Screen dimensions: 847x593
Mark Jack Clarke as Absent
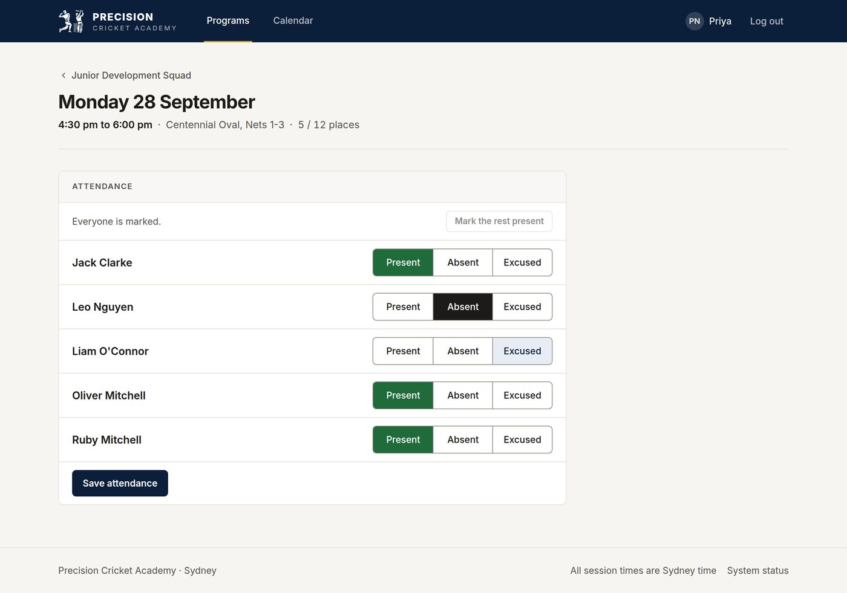(x=463, y=262)
